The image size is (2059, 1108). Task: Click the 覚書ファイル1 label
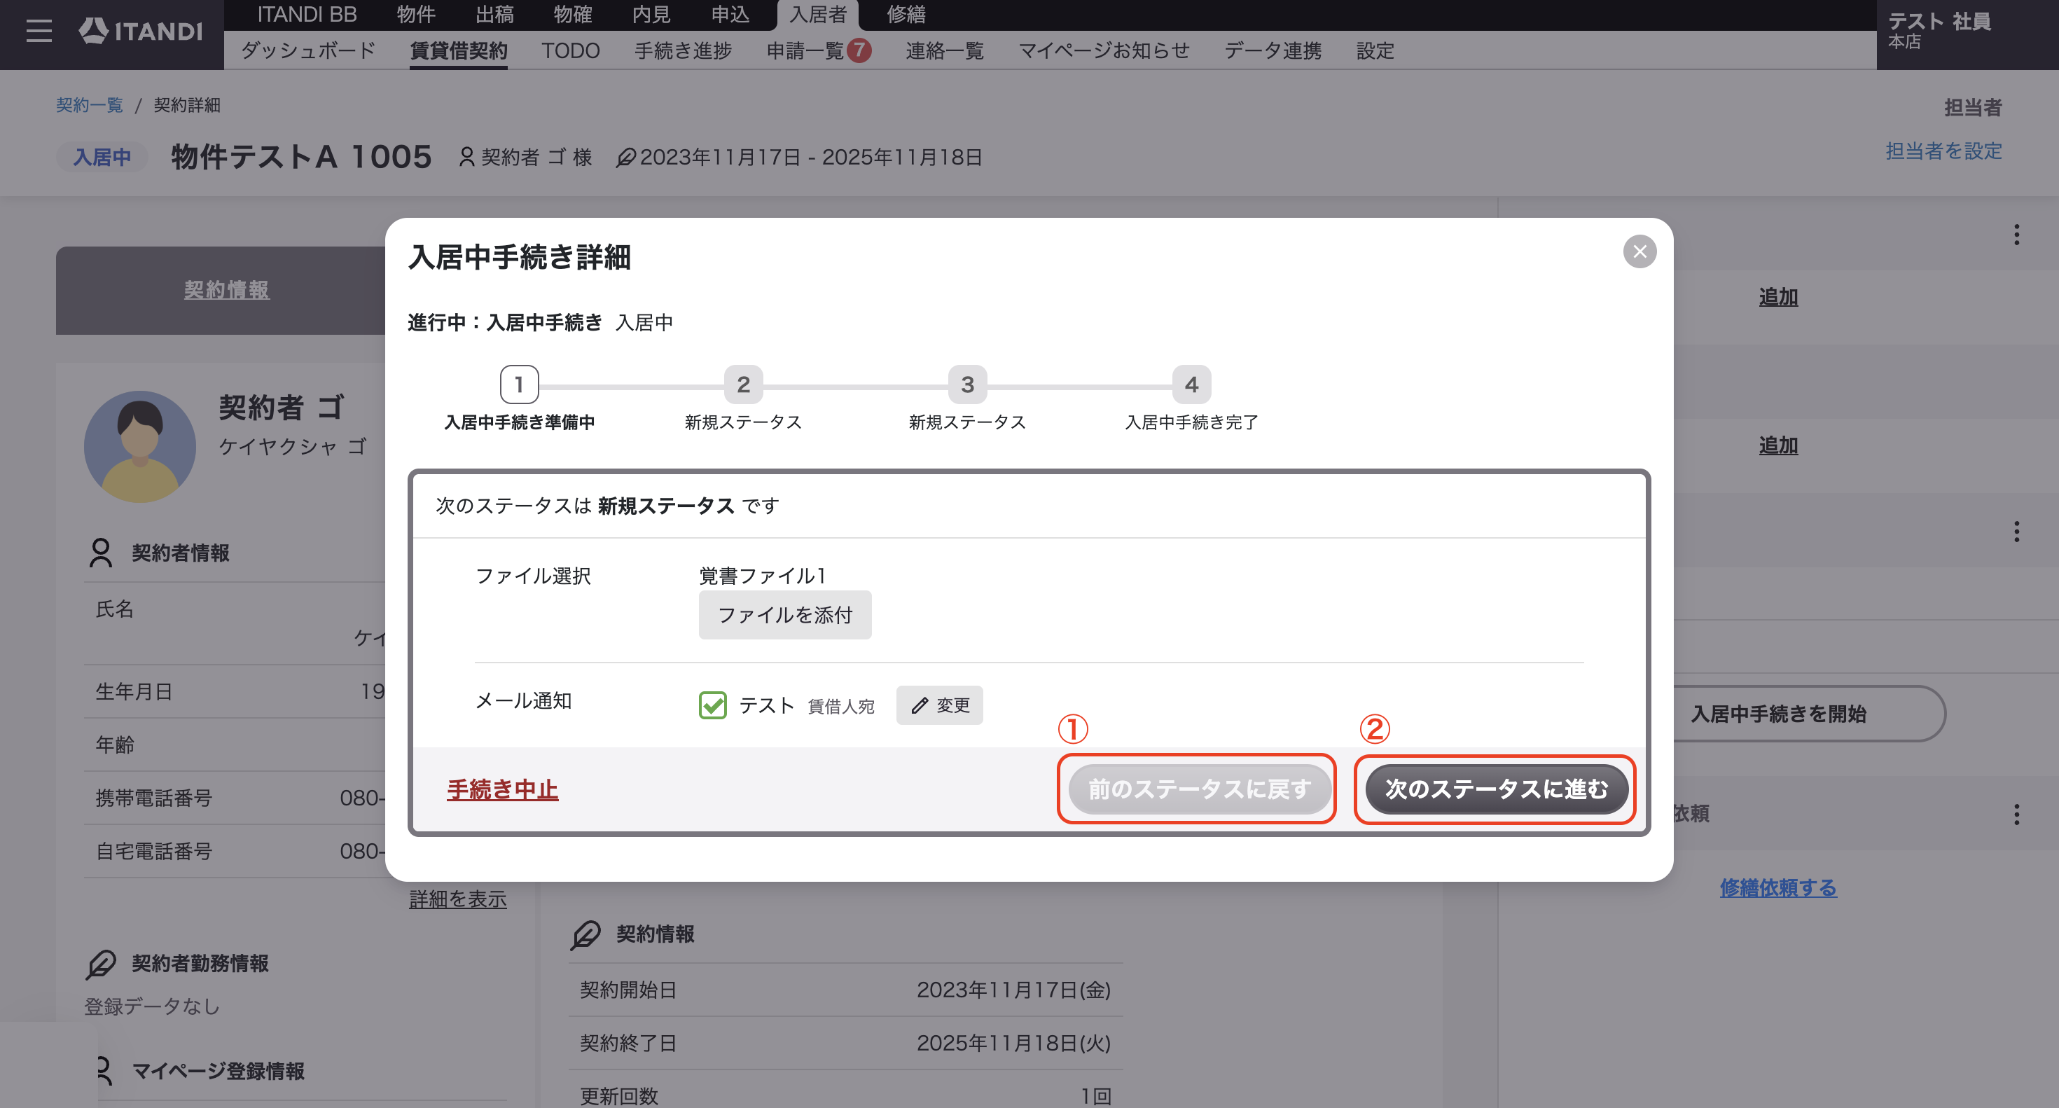point(762,576)
